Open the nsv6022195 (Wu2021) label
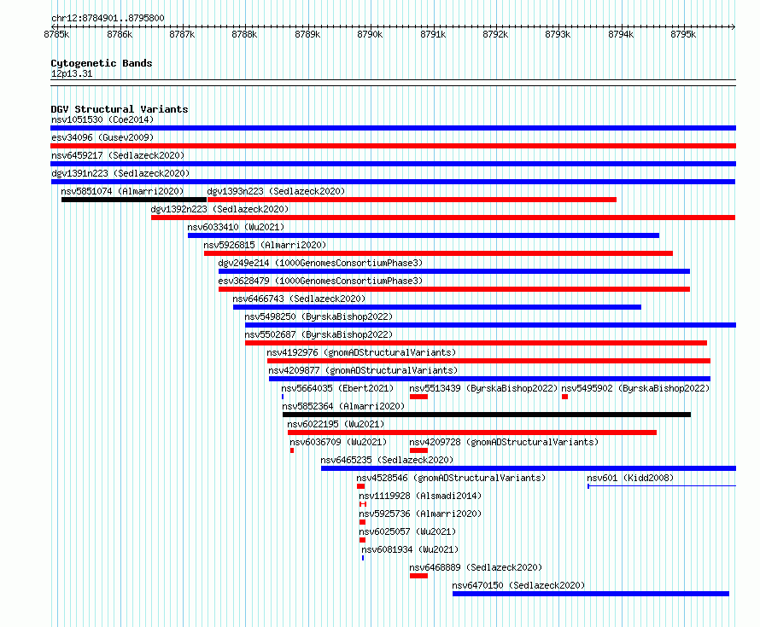The width and height of the screenshot is (760, 627). [336, 424]
